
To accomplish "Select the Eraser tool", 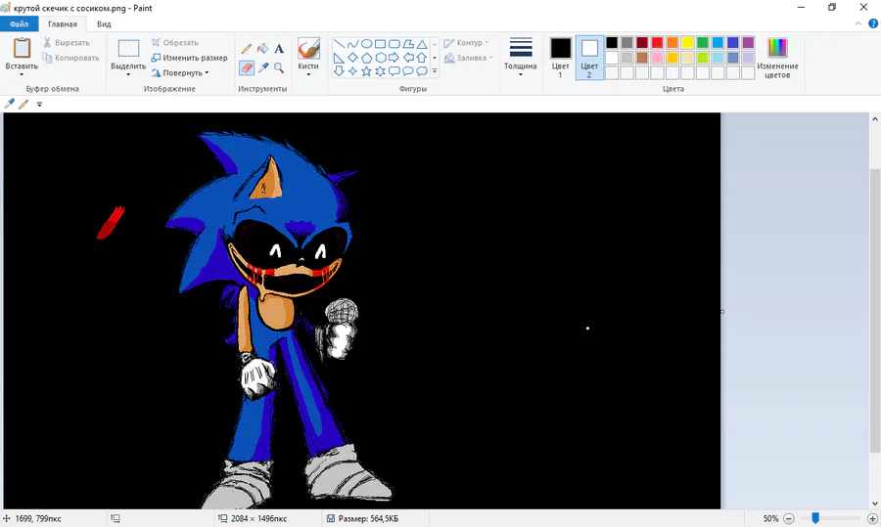I will click(246, 67).
